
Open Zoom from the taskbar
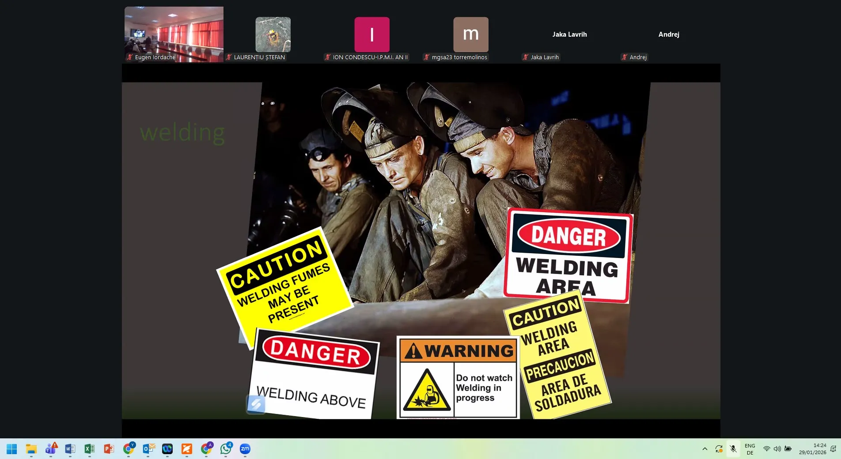tap(245, 449)
